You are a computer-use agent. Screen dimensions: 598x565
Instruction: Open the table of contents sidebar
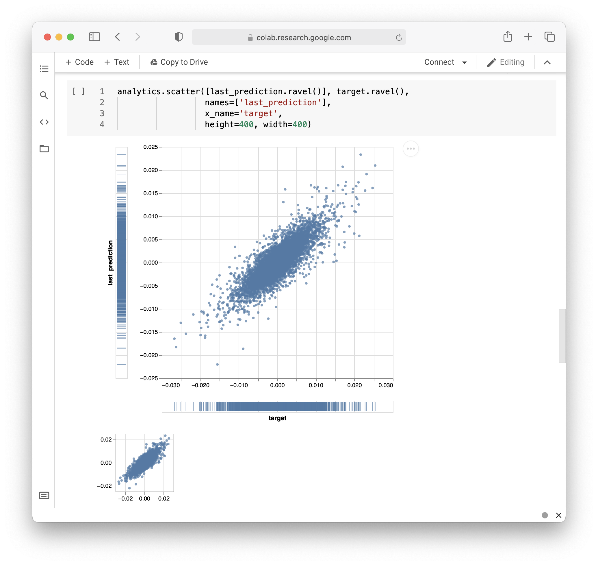click(44, 69)
